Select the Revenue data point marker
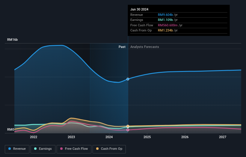Screen dimensions: 246x157 tap(128, 79)
